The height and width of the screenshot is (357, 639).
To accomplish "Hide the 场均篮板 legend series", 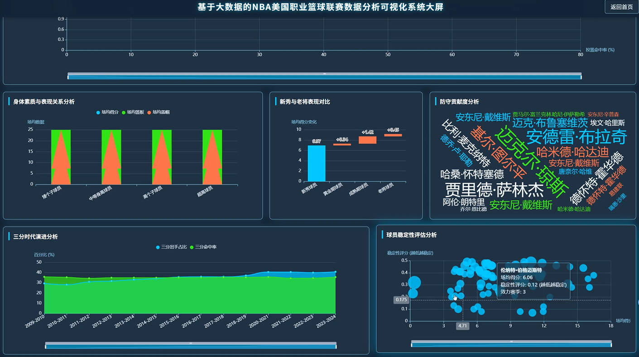I will [132, 112].
